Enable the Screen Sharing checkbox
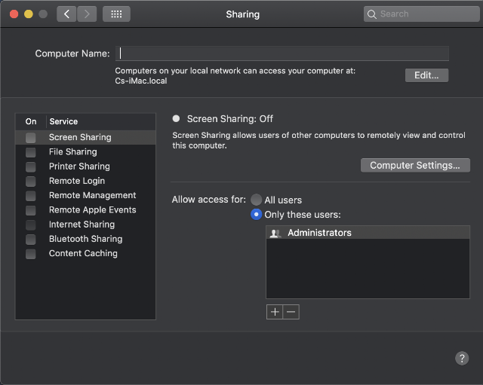Viewport: 483px width, 385px height. click(31, 137)
